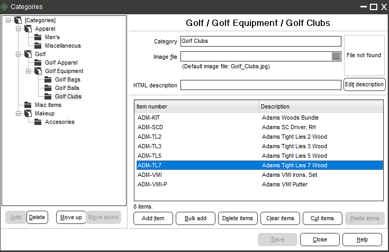The height and width of the screenshot is (252, 389).
Task: Click the Golf category folder icon
Action: (x=28, y=54)
